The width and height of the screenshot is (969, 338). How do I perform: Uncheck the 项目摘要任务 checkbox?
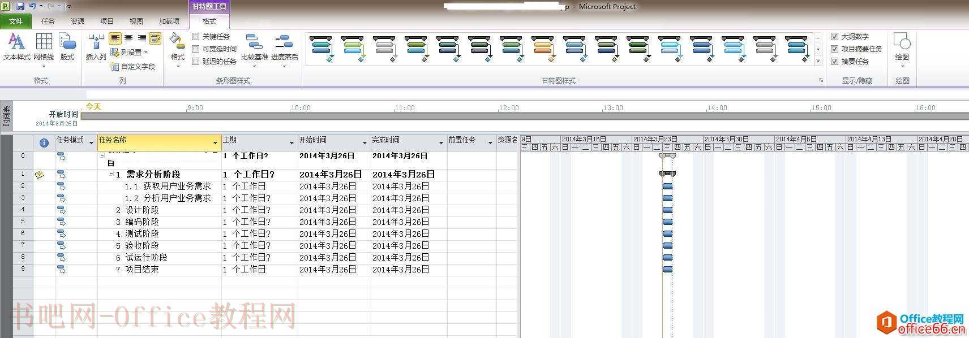tap(834, 49)
